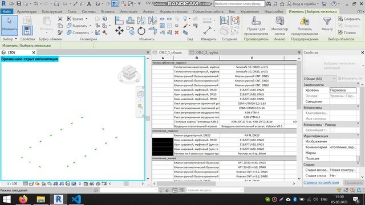This screenshot has height=205, width=365.
Task: Click Проект для производителя tool
Action: 256,26
